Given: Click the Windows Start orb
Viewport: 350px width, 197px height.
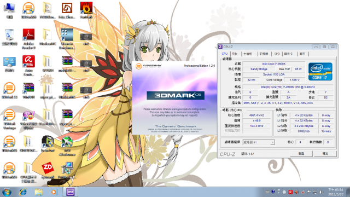Looking at the screenshot, I should (x=7, y=192).
